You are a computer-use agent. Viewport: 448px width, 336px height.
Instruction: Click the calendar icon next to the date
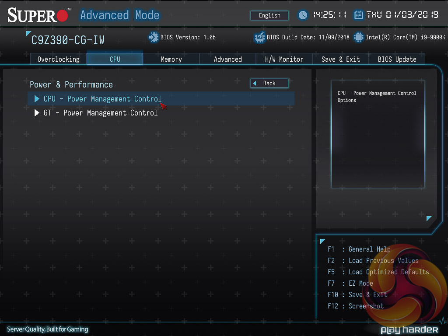pyautogui.click(x=358, y=15)
